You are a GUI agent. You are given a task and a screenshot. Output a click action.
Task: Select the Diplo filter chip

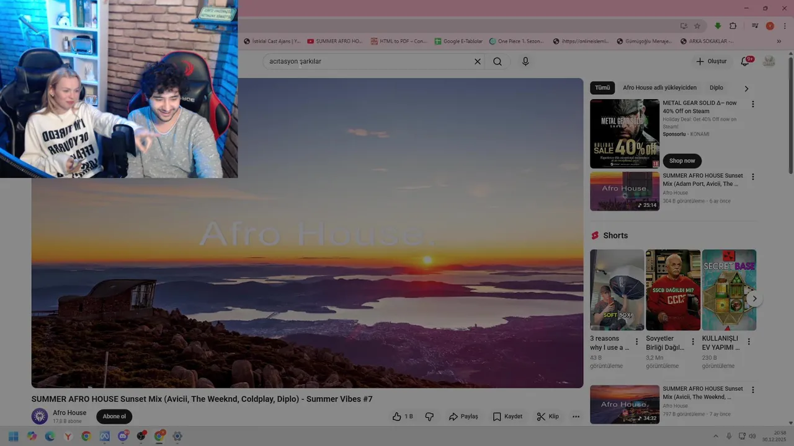click(716, 88)
